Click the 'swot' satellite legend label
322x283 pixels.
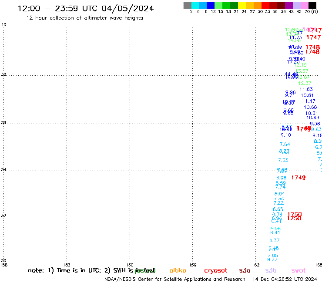299,270
